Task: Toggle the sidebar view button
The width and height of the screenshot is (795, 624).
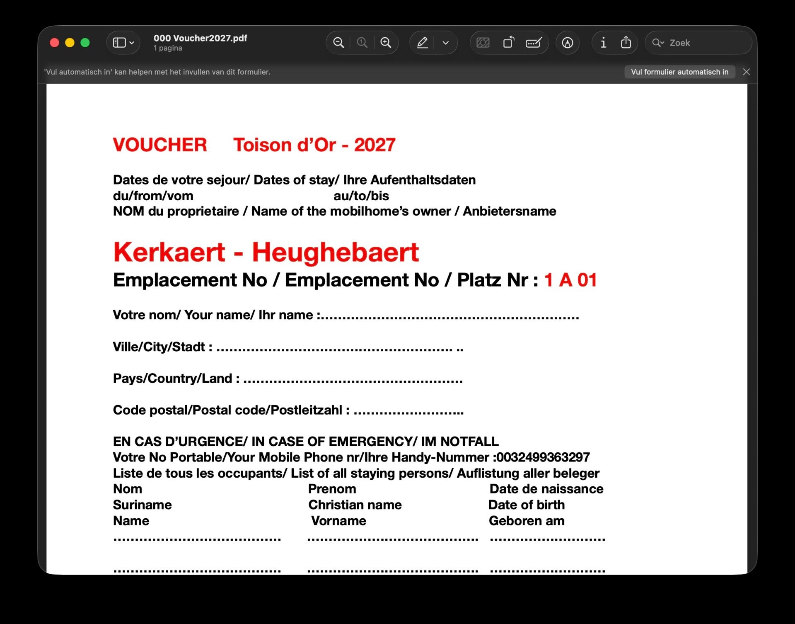Action: coord(119,43)
